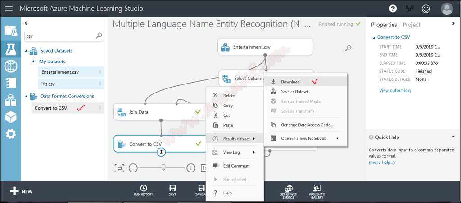The height and width of the screenshot is (203, 461).
Task: Expand the View Log submenu
Action: [x=234, y=152]
